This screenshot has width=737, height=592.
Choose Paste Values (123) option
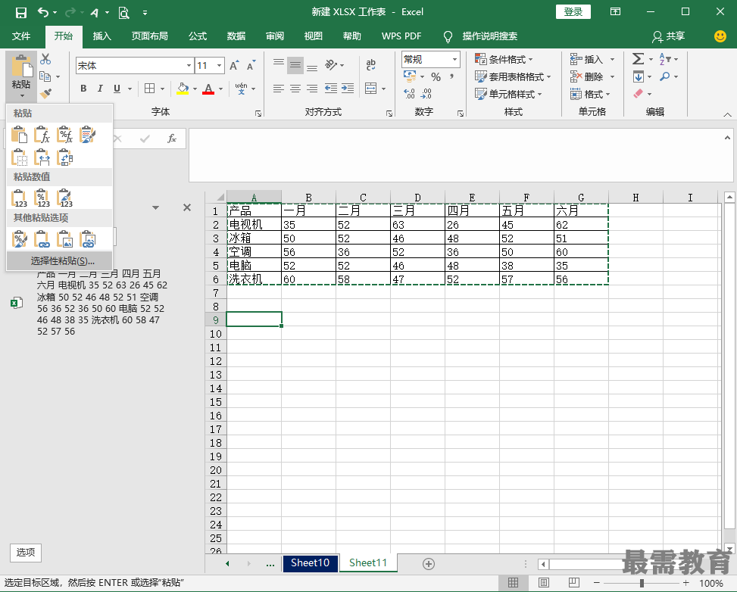pyautogui.click(x=19, y=198)
